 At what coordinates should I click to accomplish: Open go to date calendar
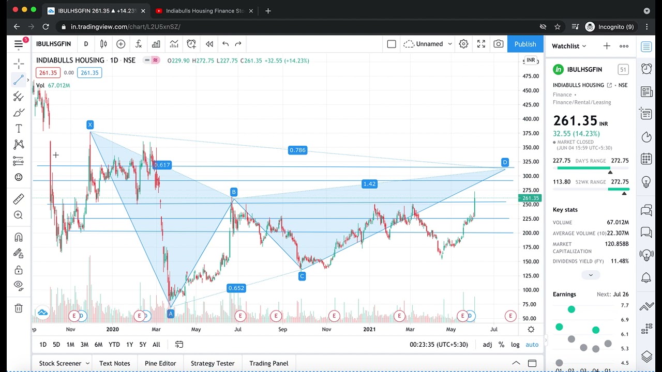click(x=179, y=345)
